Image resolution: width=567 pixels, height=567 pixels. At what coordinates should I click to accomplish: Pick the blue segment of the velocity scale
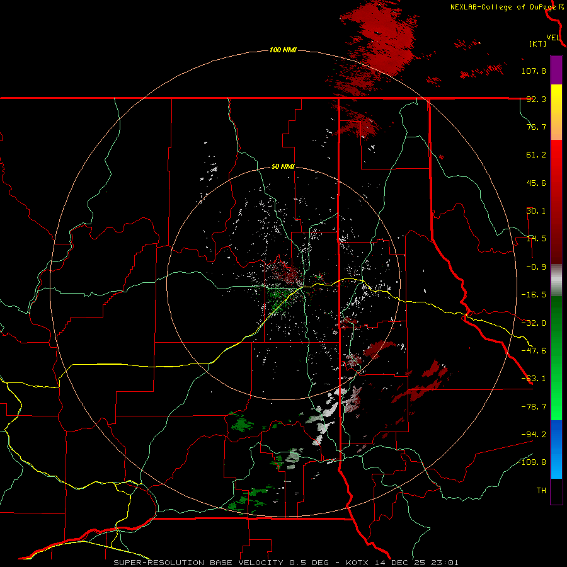tap(556, 449)
